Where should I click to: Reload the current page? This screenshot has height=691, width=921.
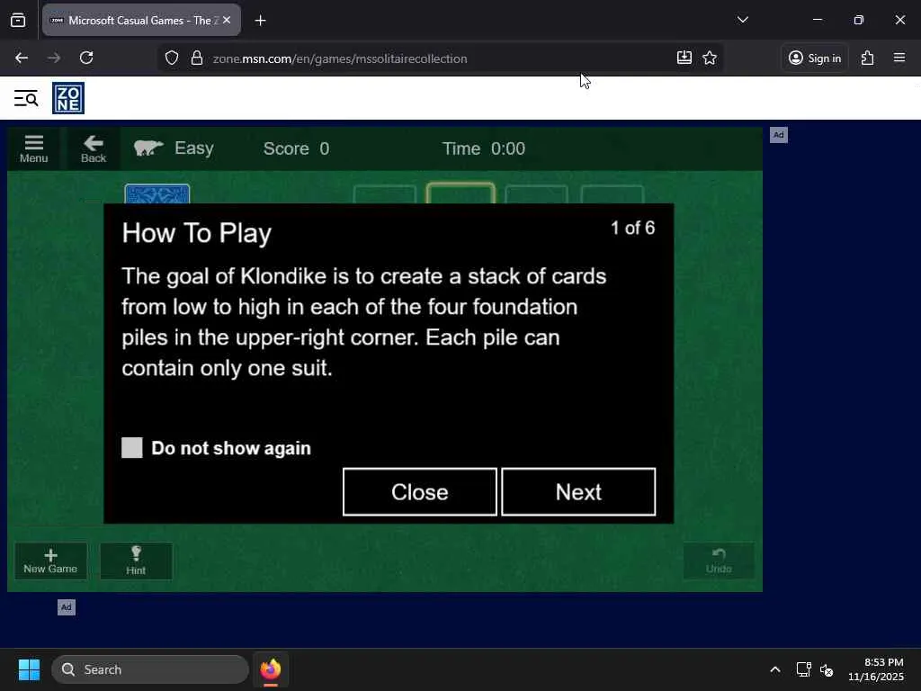click(86, 58)
